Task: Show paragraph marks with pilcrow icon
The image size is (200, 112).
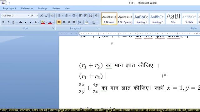Action: 96,16
